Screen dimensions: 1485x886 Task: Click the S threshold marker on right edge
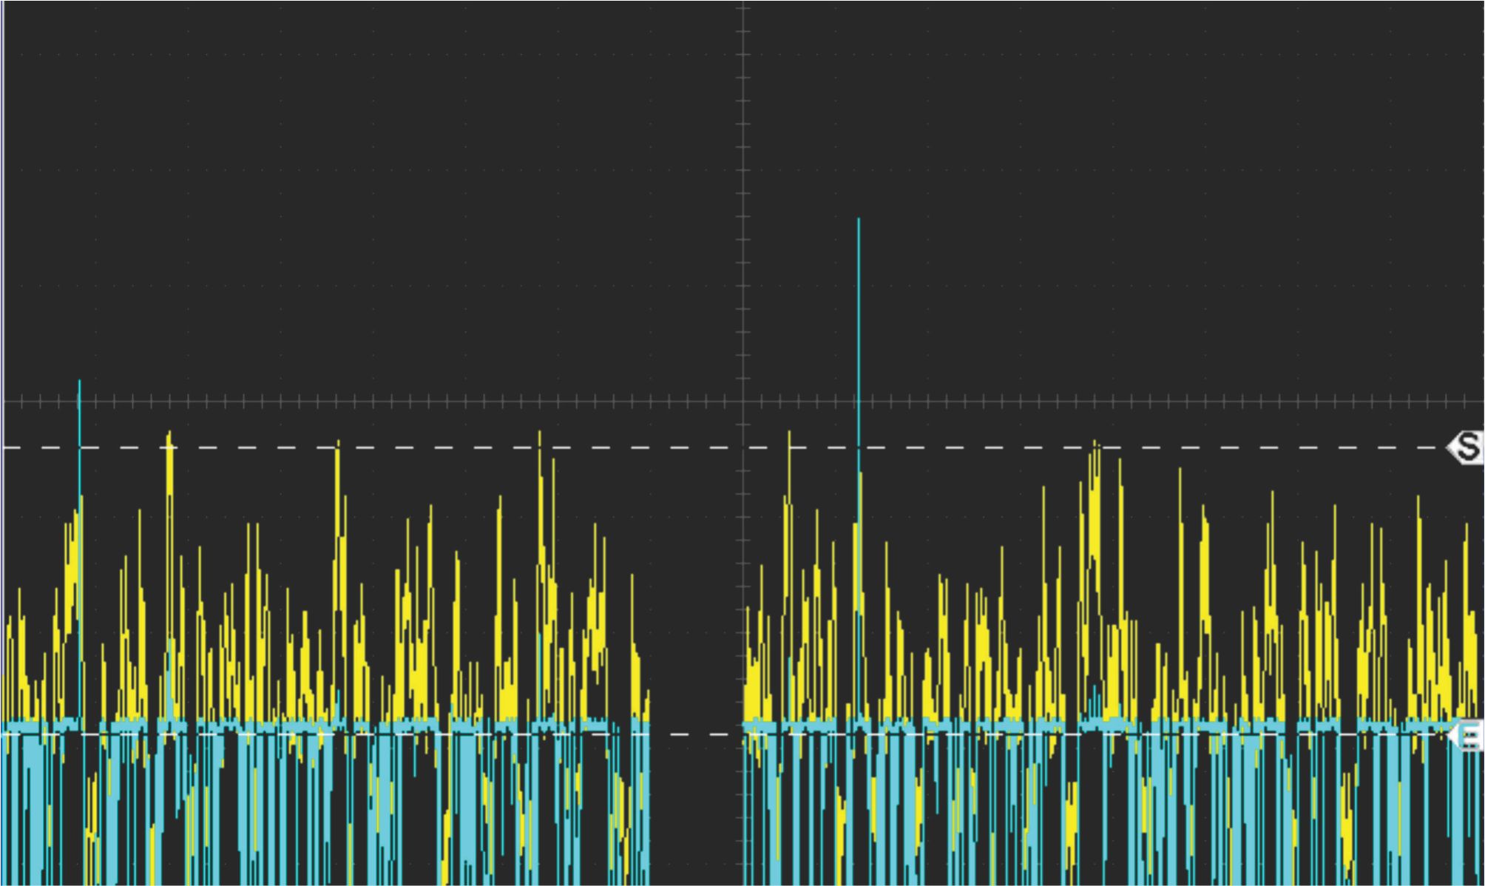click(1467, 447)
